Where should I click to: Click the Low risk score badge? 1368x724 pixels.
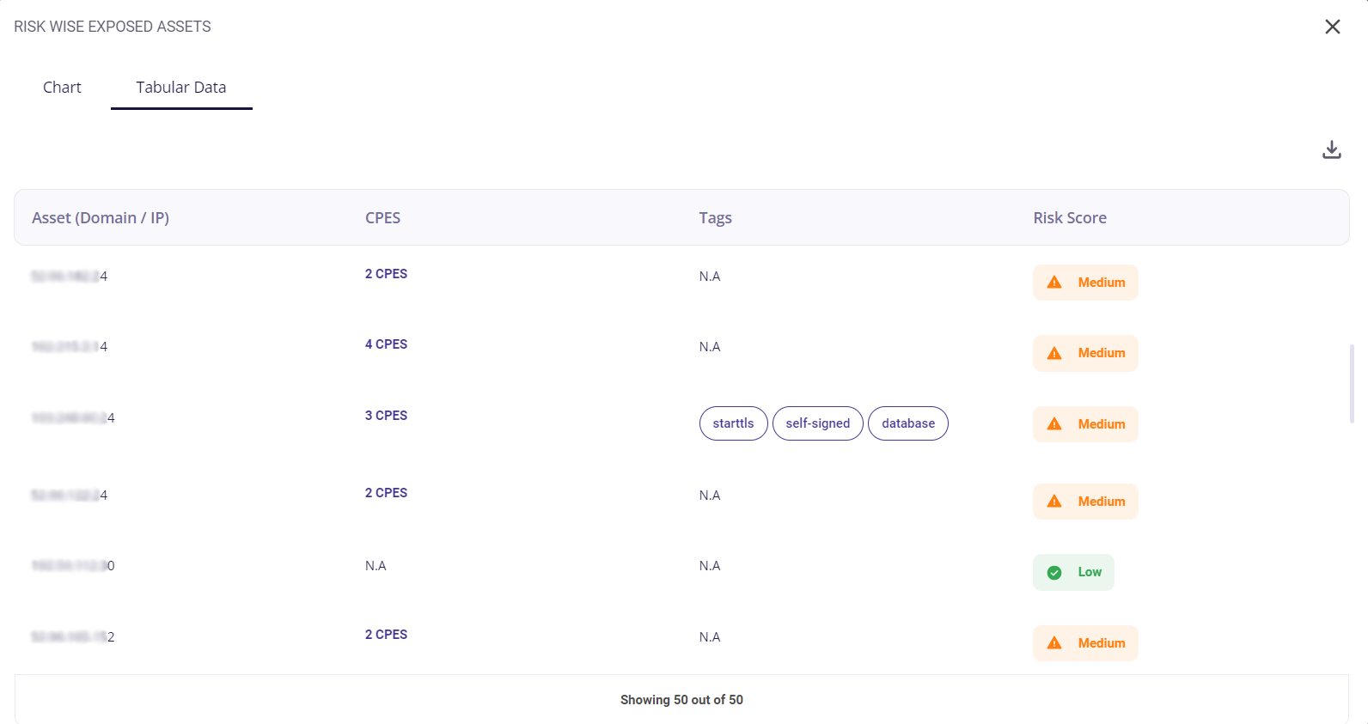pos(1073,572)
